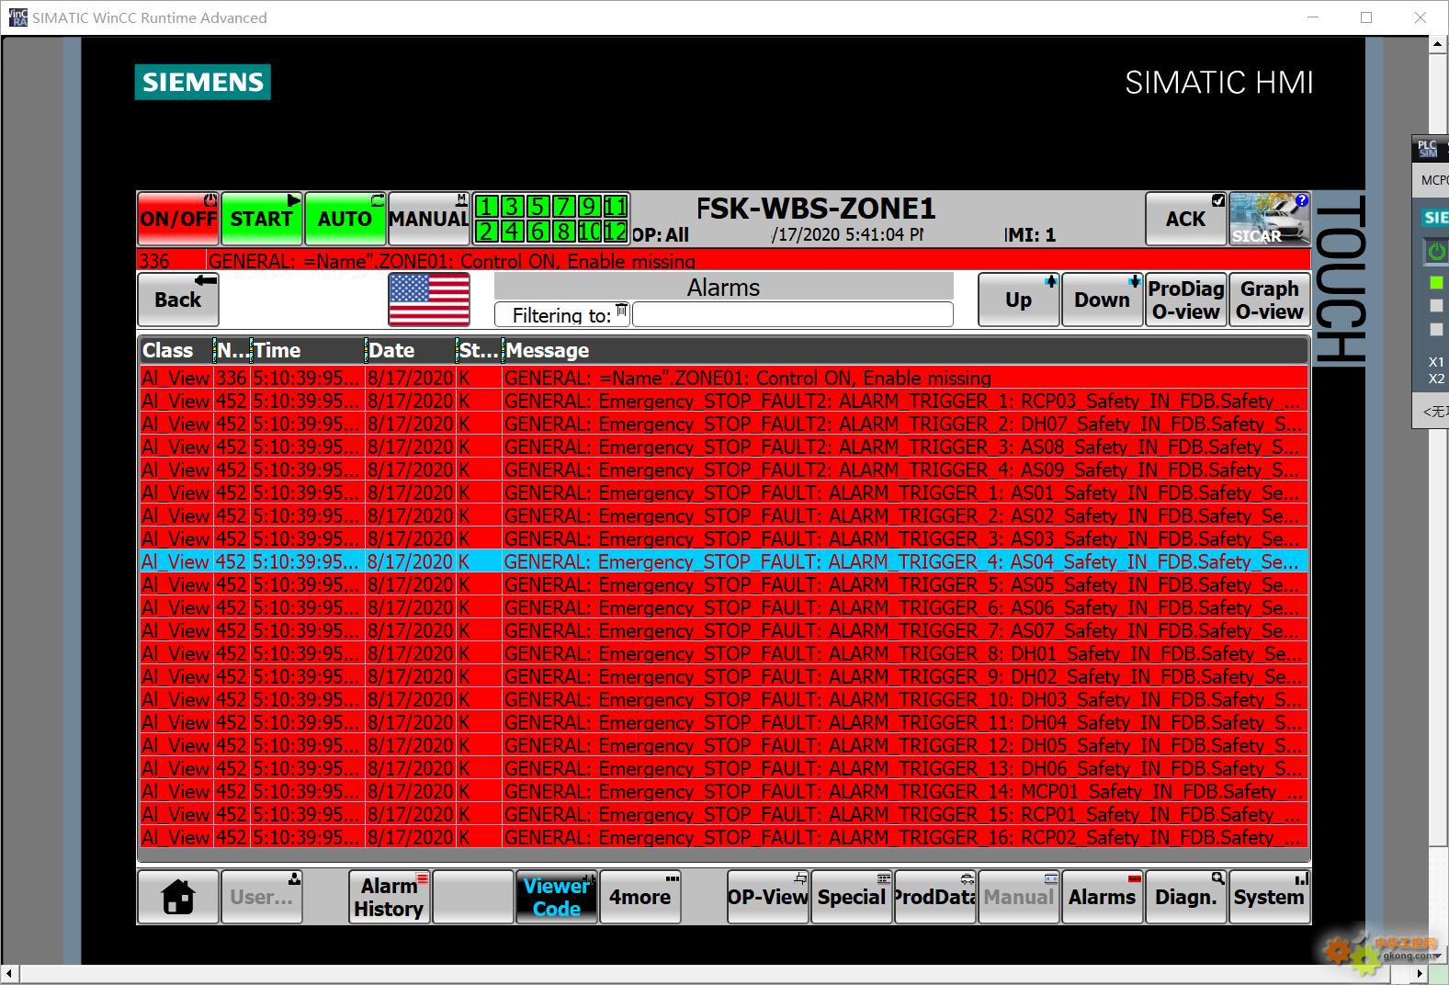Sort by Class column header
Screen dimensions: 1449x985
(x=176, y=350)
